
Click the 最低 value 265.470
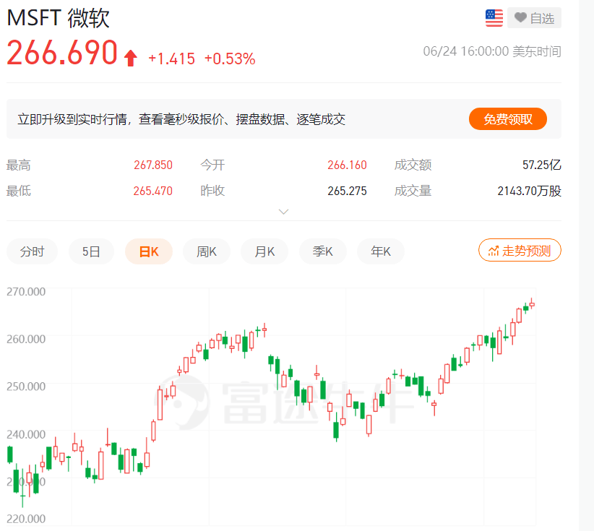pos(153,191)
